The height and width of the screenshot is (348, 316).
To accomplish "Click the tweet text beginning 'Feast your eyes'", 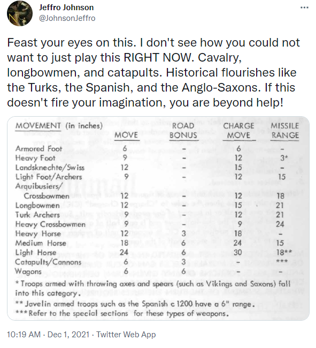I will point(153,72).
